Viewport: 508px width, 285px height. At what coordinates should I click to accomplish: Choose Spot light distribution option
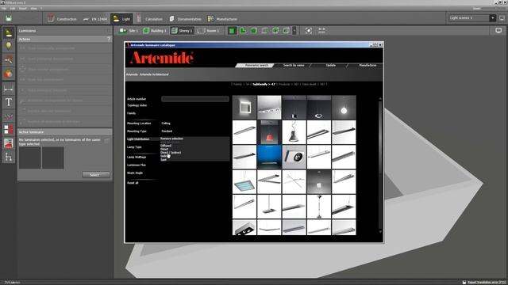(164, 160)
